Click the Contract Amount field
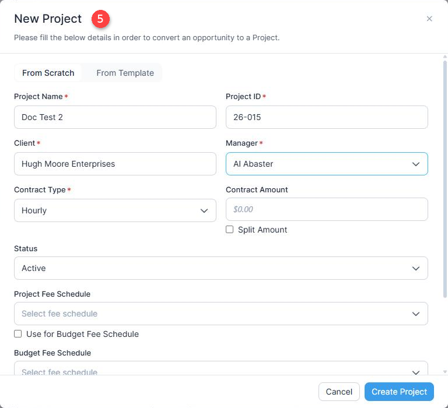The height and width of the screenshot is (408, 448). click(x=327, y=209)
